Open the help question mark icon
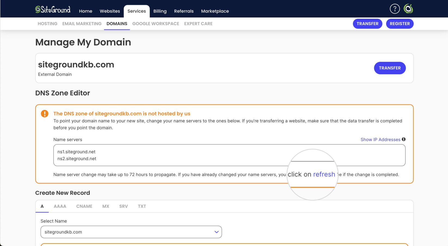The image size is (448, 246). (395, 9)
